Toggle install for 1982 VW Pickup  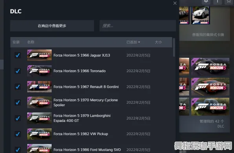pos(18,134)
